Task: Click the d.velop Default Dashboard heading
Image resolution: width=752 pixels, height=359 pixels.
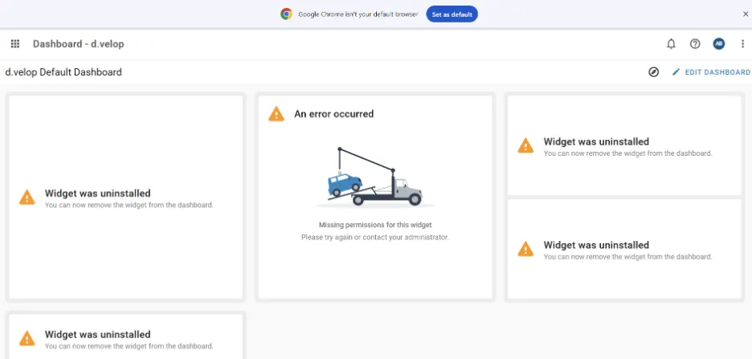Action: click(x=63, y=72)
